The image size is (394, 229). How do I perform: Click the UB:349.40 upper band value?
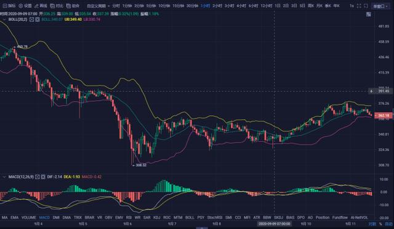[x=73, y=19]
